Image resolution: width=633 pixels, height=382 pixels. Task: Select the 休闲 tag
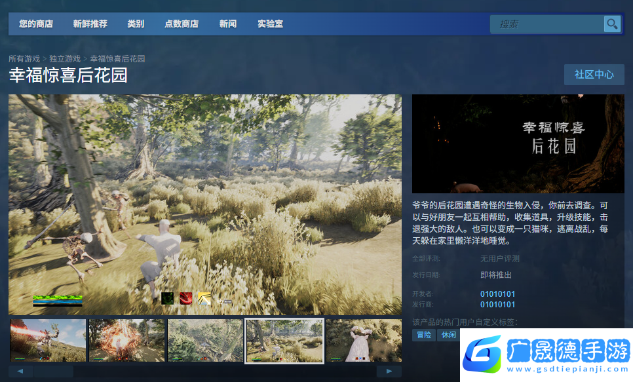click(448, 335)
